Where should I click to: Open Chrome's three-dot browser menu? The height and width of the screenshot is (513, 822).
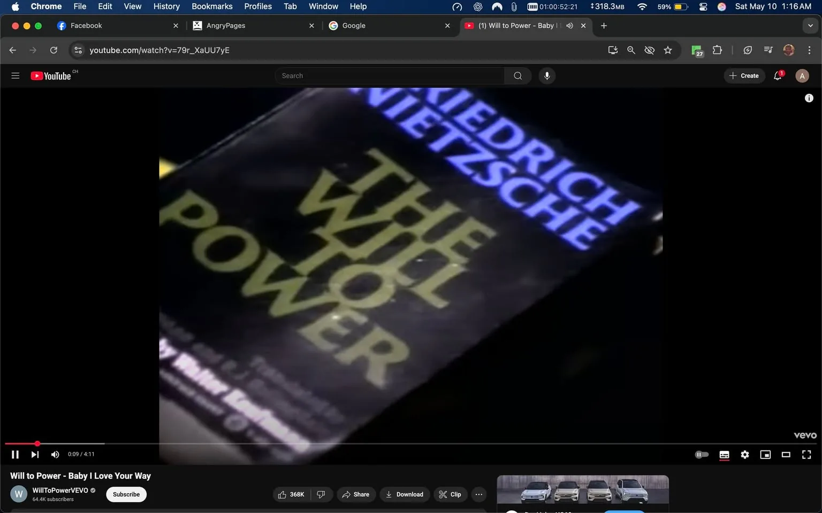pos(810,50)
